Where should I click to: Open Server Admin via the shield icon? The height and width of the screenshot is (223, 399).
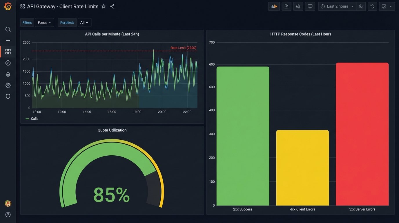[8, 96]
